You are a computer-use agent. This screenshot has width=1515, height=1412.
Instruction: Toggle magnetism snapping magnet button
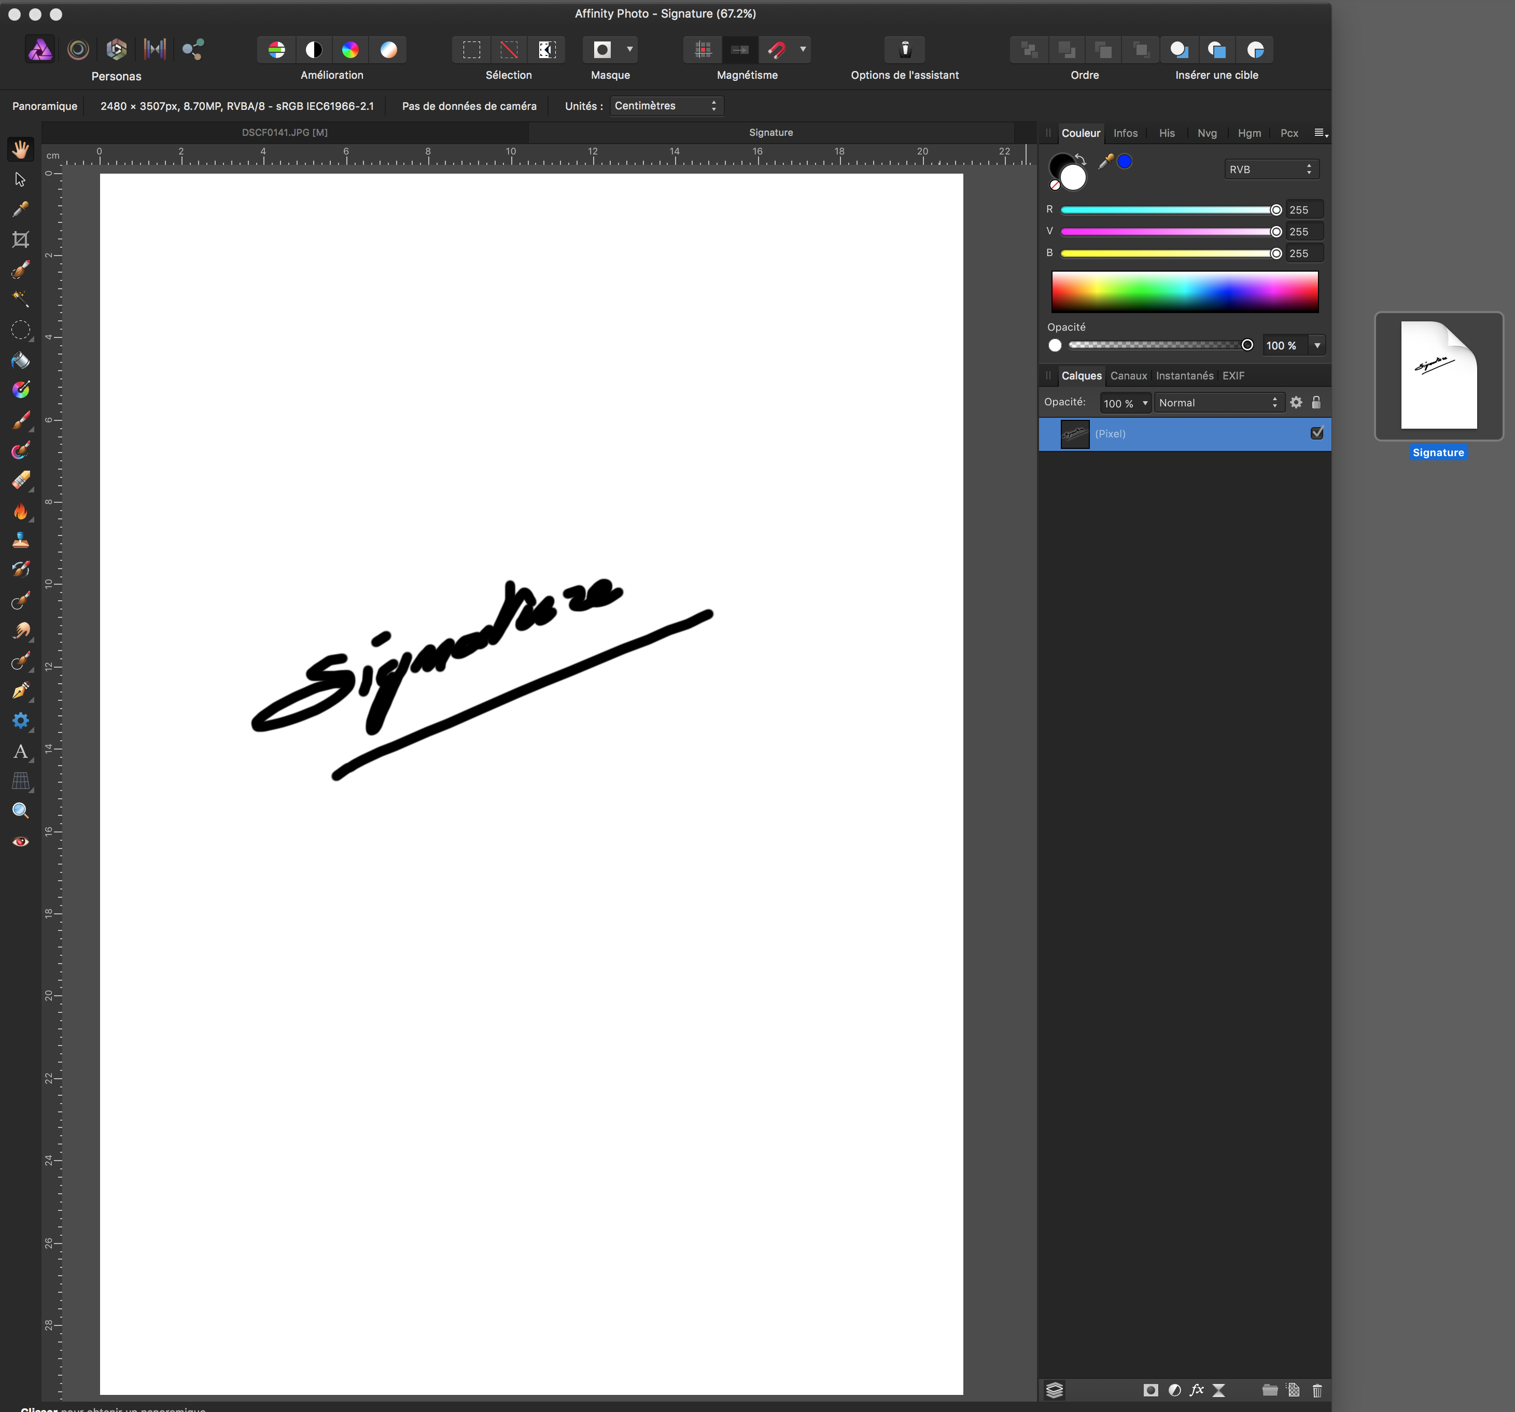coord(777,50)
